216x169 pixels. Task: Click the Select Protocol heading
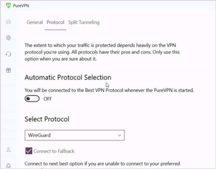[47, 119]
